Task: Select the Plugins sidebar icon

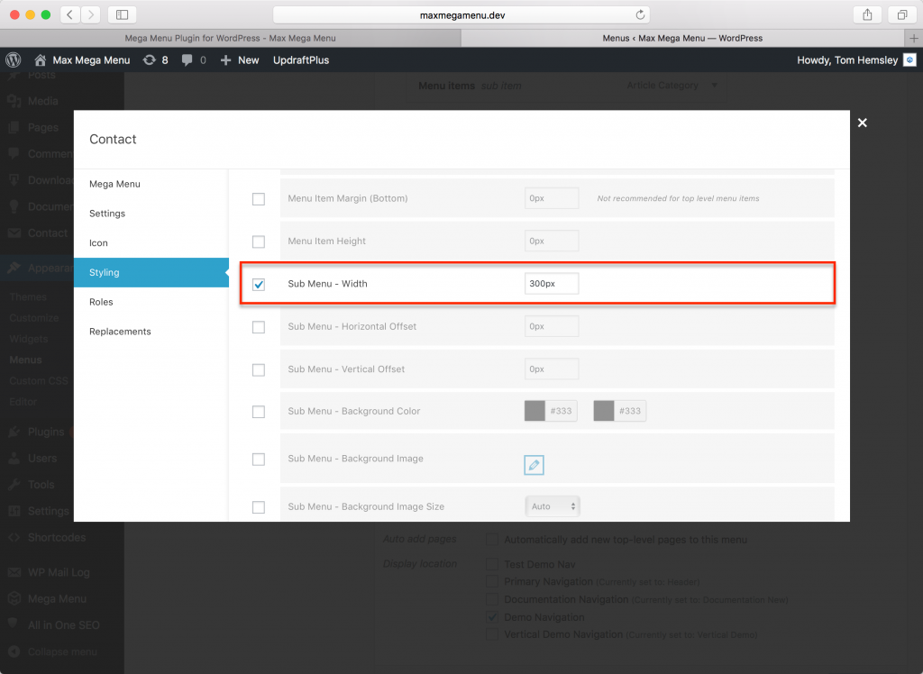Action: [14, 432]
